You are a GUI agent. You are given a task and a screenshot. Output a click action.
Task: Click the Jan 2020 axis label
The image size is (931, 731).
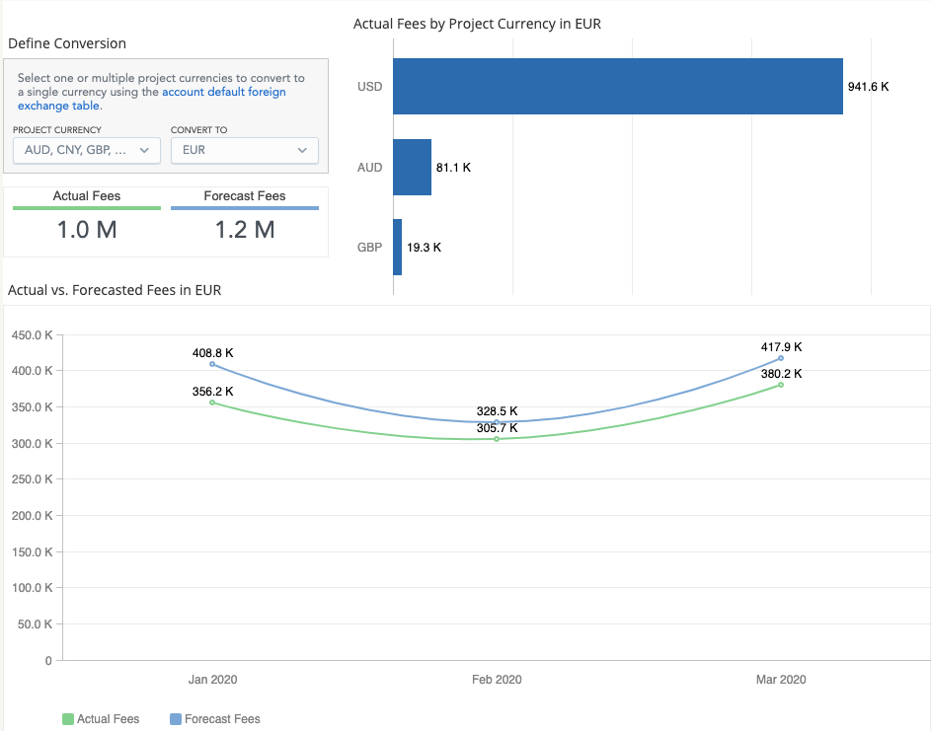coord(212,680)
